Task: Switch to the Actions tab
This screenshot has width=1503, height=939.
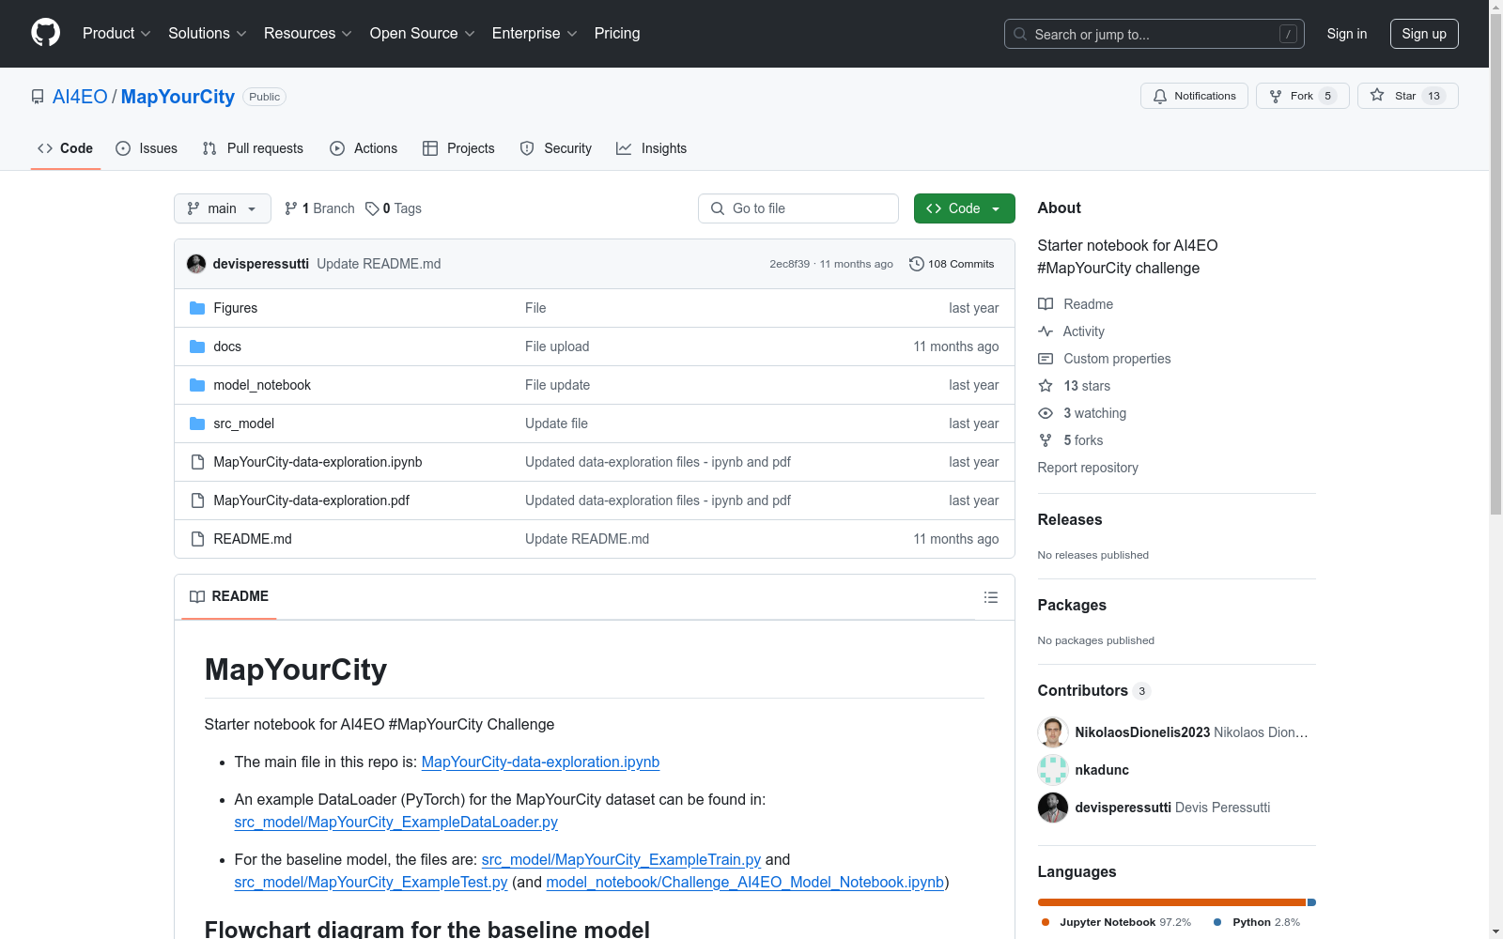Action: (364, 148)
